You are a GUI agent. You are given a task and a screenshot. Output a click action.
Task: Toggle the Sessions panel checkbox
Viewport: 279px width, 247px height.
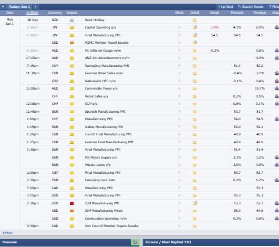point(135,242)
